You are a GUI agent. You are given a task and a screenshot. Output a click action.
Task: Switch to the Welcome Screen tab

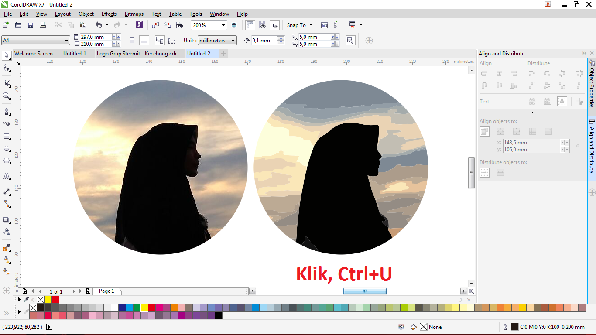coord(34,54)
